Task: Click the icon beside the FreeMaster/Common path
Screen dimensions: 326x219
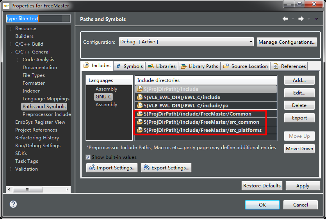Action: click(140, 114)
